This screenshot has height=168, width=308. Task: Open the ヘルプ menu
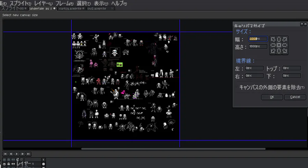click(119, 3)
